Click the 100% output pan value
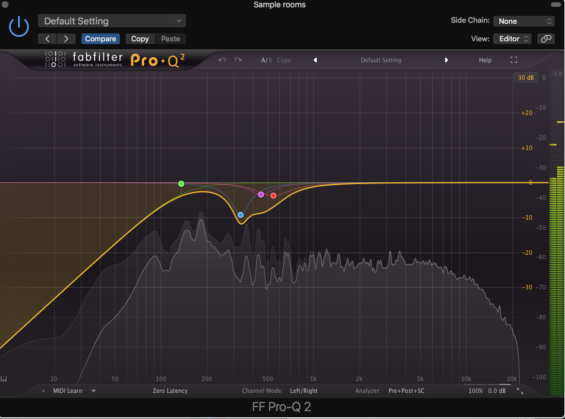The image size is (565, 419). point(476,391)
